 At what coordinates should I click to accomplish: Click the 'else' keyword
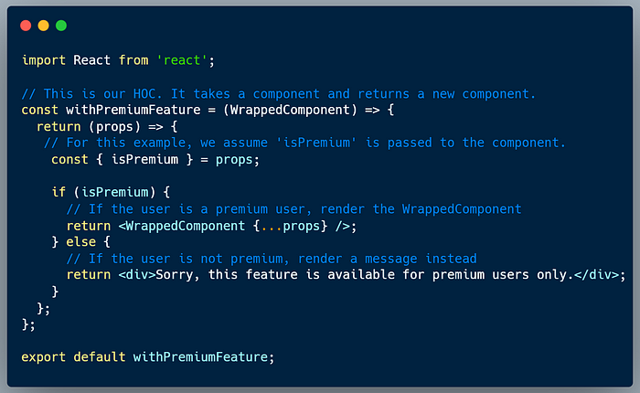[80, 242]
